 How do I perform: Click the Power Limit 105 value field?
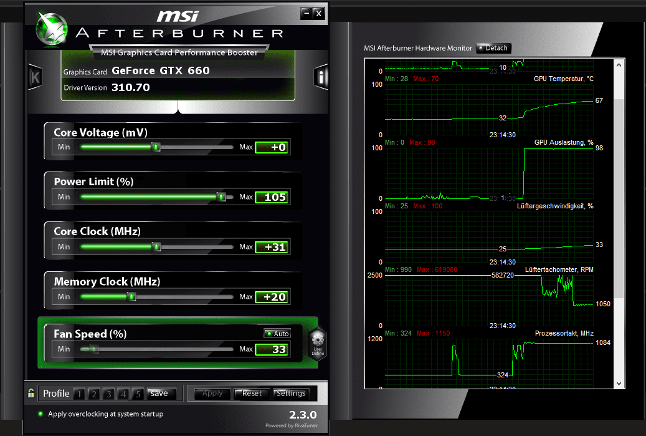click(272, 197)
